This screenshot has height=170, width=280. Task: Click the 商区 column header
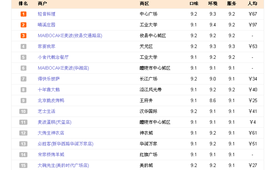tap(144, 3)
